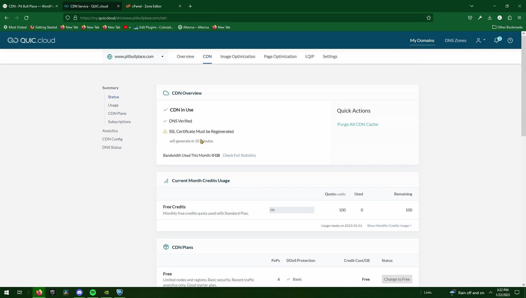Open the Overview tab
Viewport: 526px width, 298px height.
pyautogui.click(x=185, y=57)
